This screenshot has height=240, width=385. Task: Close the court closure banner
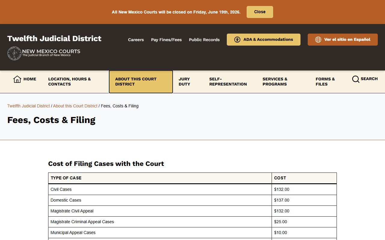[260, 12]
